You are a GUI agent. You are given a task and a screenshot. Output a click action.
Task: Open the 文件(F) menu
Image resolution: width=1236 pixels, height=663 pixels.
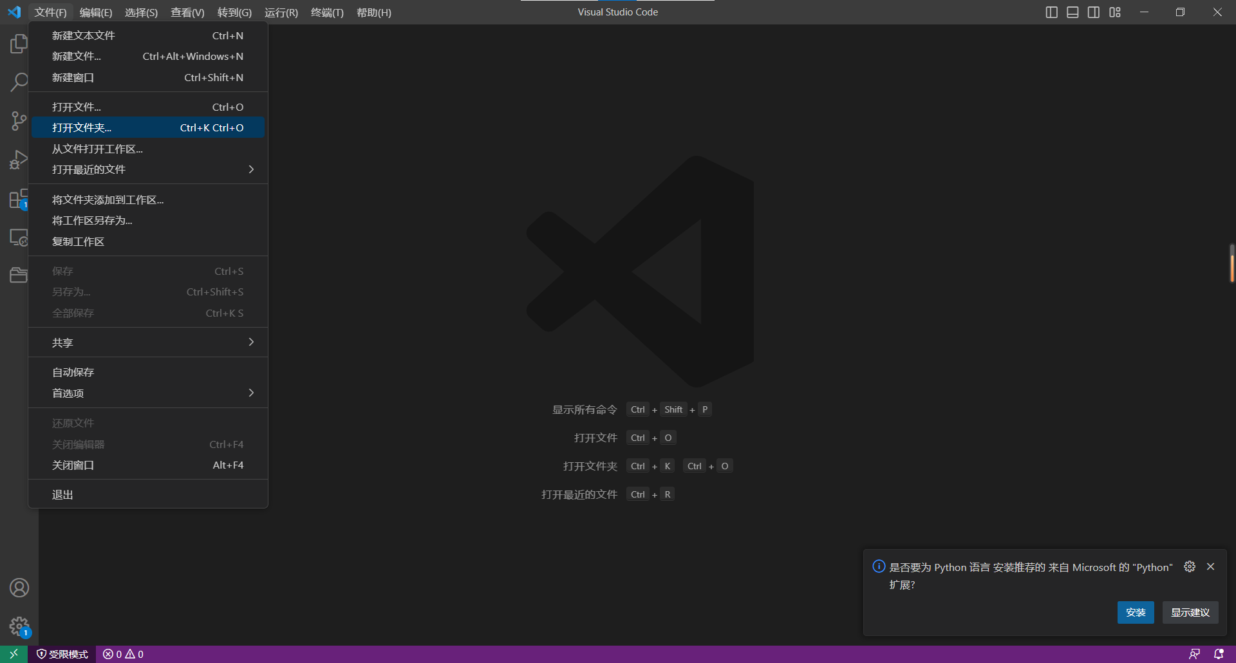click(x=51, y=12)
